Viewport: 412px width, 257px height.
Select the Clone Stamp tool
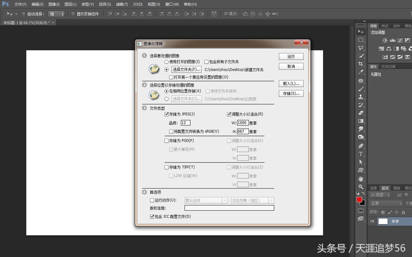[x=361, y=97]
